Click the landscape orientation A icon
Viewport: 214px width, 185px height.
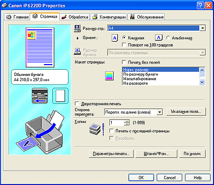pyautogui.click(x=159, y=37)
